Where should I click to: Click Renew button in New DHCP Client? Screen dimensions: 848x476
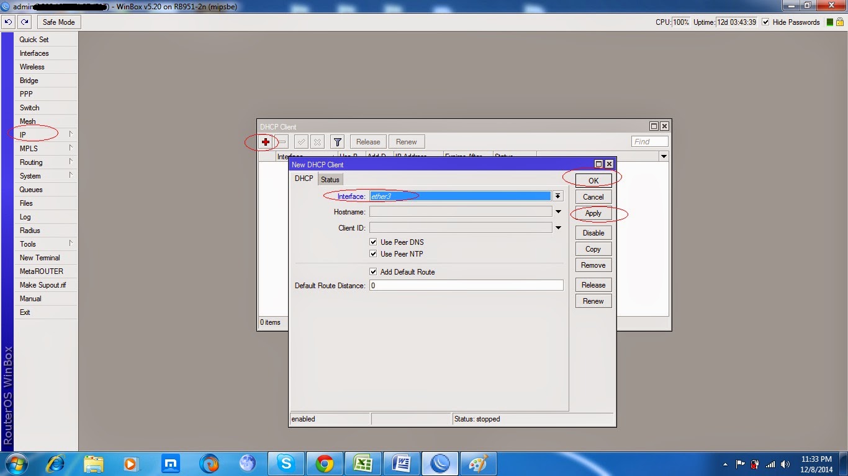click(x=593, y=301)
